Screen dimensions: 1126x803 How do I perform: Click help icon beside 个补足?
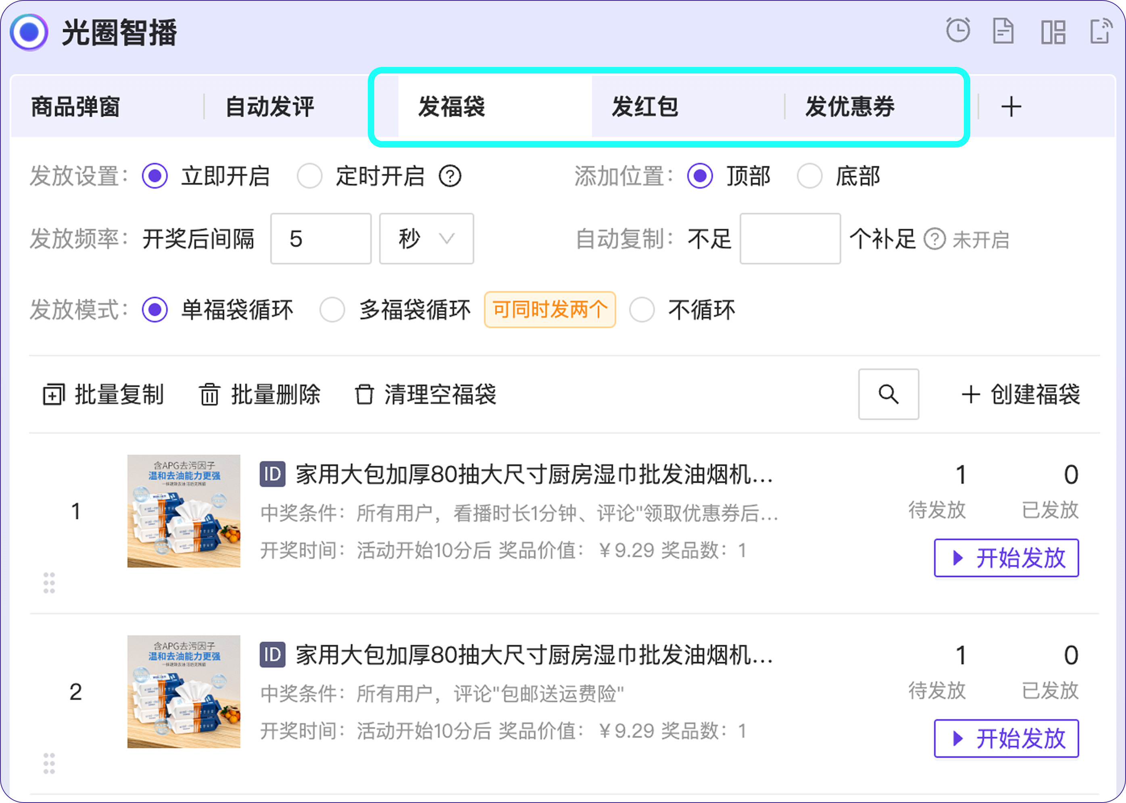[x=934, y=239]
